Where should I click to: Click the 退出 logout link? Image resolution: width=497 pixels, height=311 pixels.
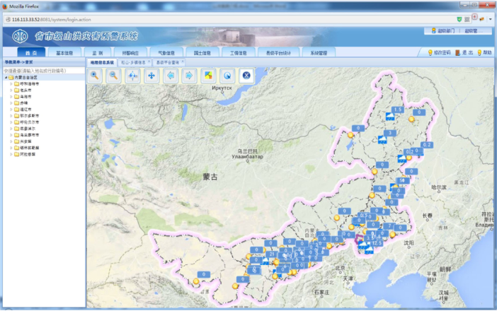468,52
